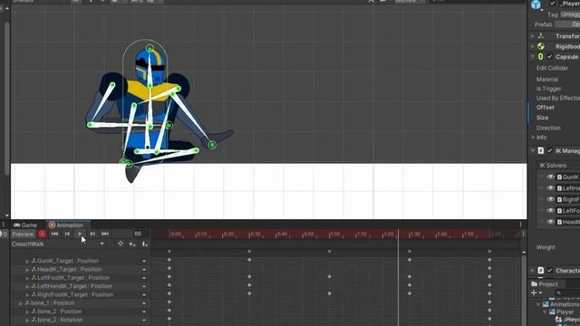Toggle GunIK solver visibility eye

(550, 177)
